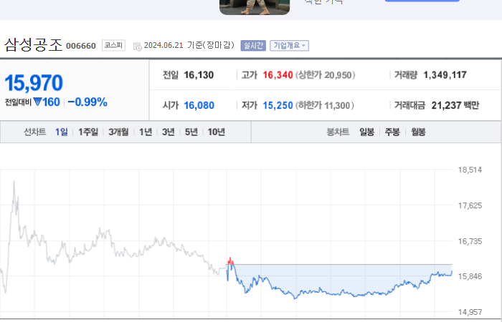502x322 pixels.
Task: Click the current price 15,970
Action: (34, 83)
